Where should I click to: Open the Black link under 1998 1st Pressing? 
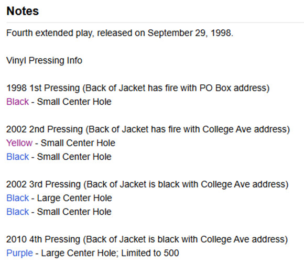(18, 102)
